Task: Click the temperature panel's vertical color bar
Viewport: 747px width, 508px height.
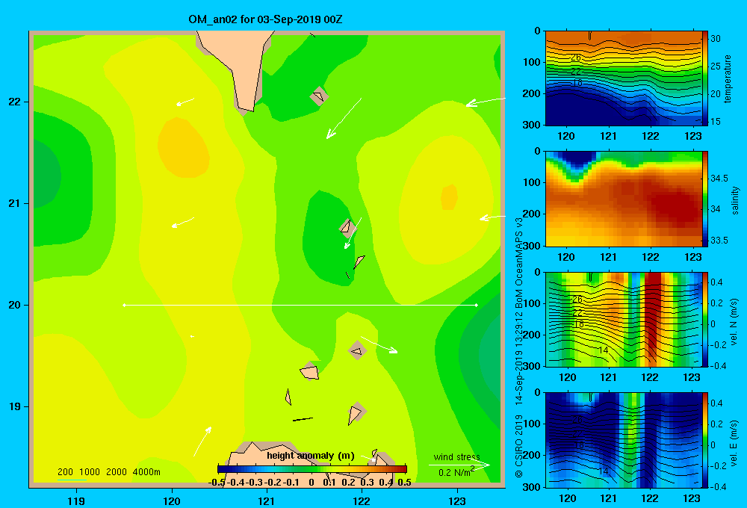Action: tap(705, 78)
